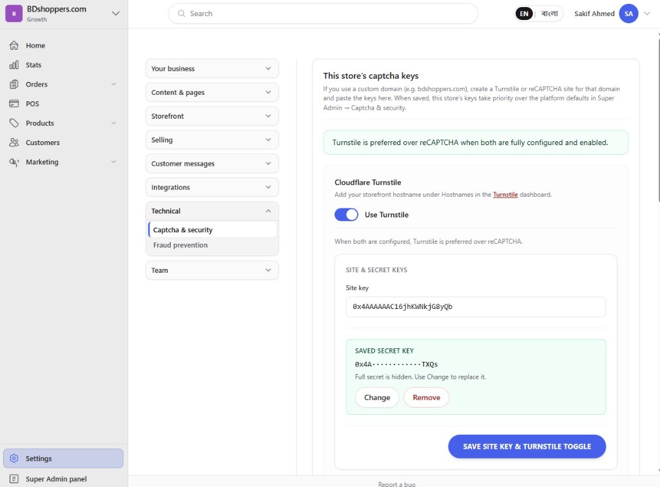The image size is (660, 487).
Task: Open the Turnstile dashboard link
Action: pyautogui.click(x=505, y=195)
